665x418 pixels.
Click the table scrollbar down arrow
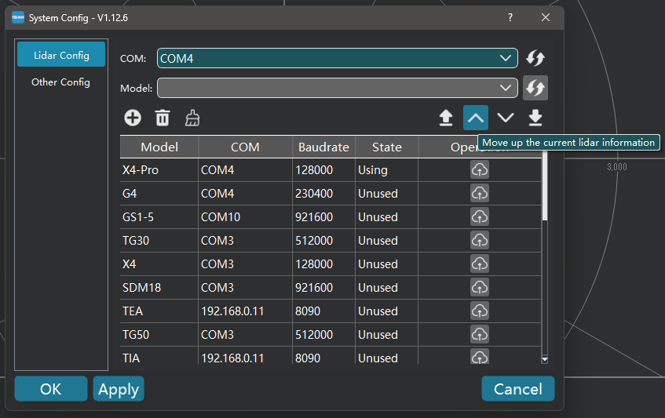point(545,358)
